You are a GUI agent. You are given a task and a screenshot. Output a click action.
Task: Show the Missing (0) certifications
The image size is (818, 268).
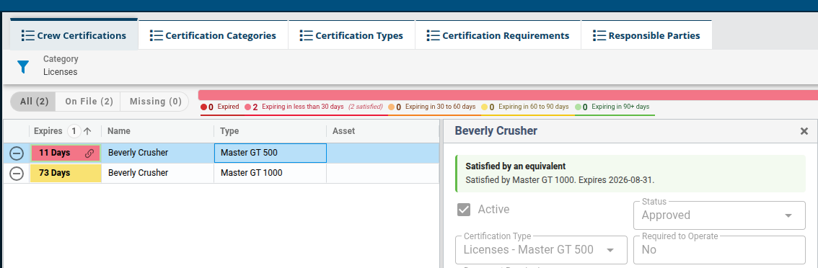[x=155, y=102]
